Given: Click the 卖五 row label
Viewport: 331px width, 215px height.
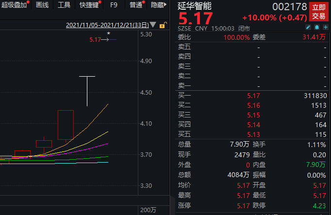Looking at the screenshot, I should click(x=184, y=47).
